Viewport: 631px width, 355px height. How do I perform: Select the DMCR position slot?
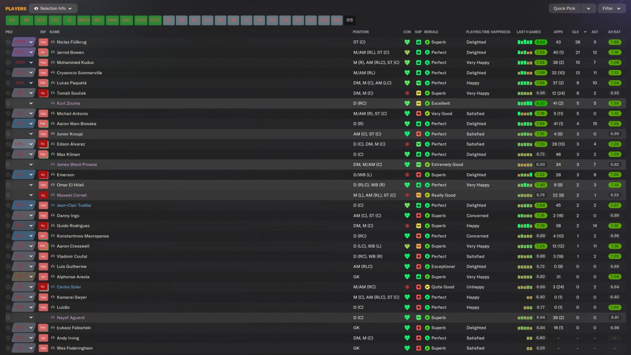tap(84, 20)
